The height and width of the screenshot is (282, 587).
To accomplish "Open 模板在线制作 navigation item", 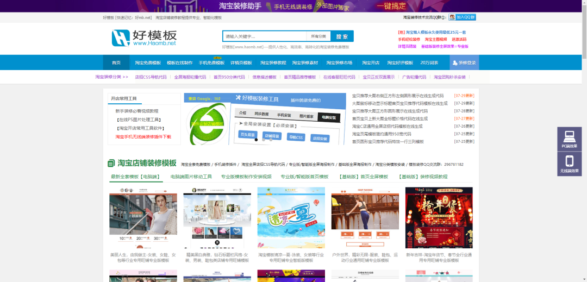I will coord(180,62).
